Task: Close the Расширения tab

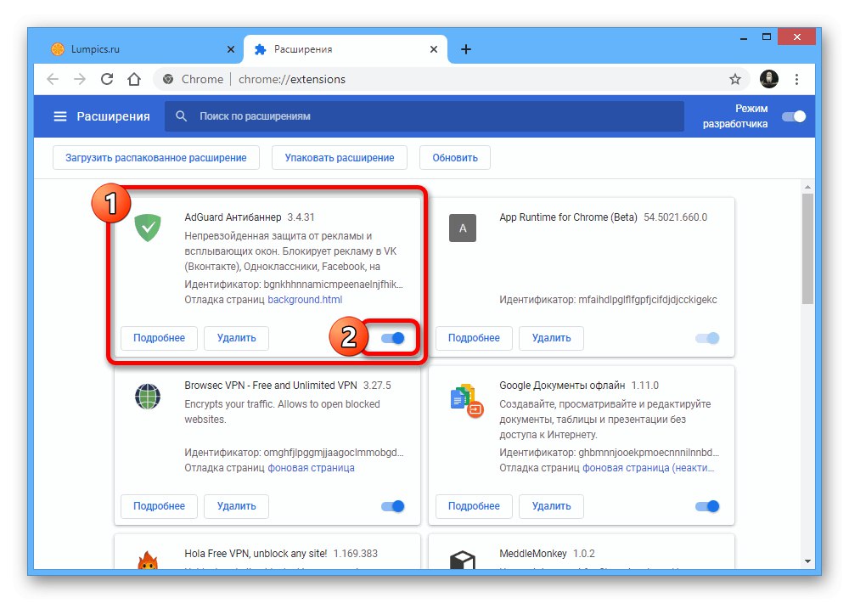Action: [434, 49]
